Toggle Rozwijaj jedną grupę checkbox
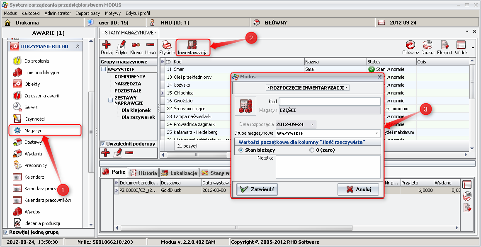Screen dimensions: 481x247 point(5,232)
